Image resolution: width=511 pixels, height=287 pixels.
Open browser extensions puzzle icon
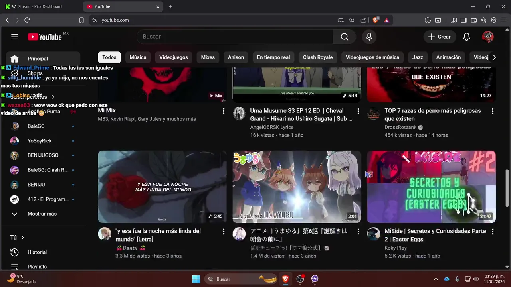click(428, 20)
